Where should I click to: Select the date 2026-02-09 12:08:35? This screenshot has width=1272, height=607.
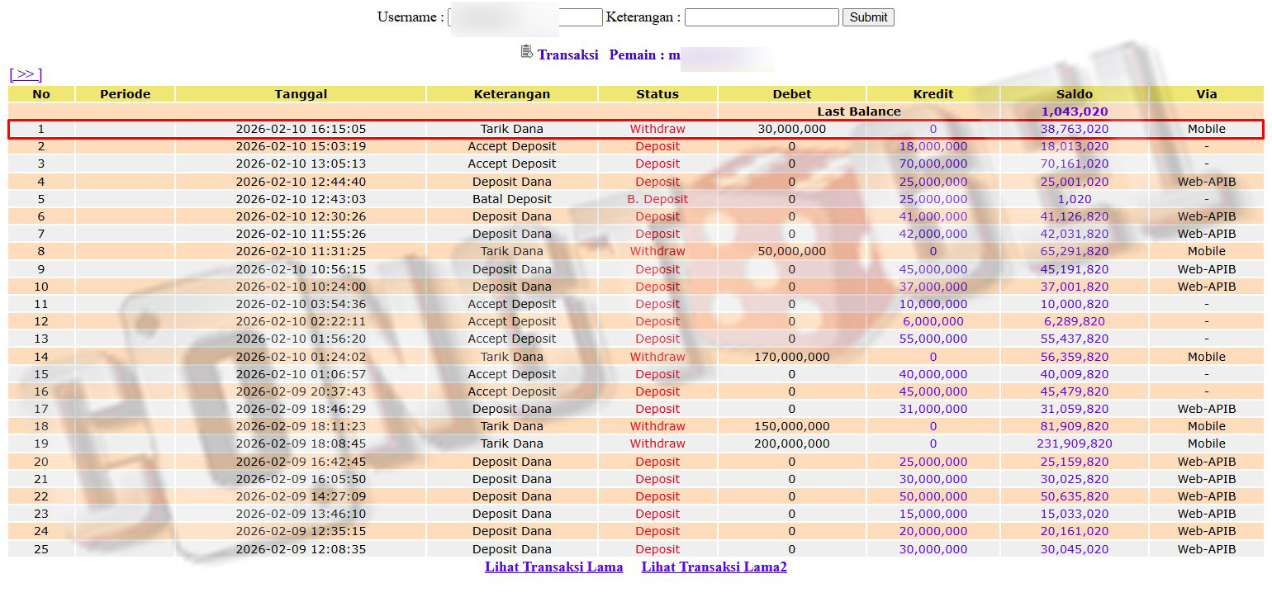(301, 549)
